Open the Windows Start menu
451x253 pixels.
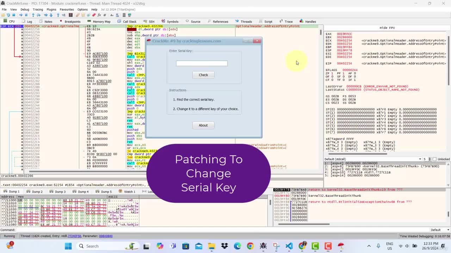[x=68, y=246]
